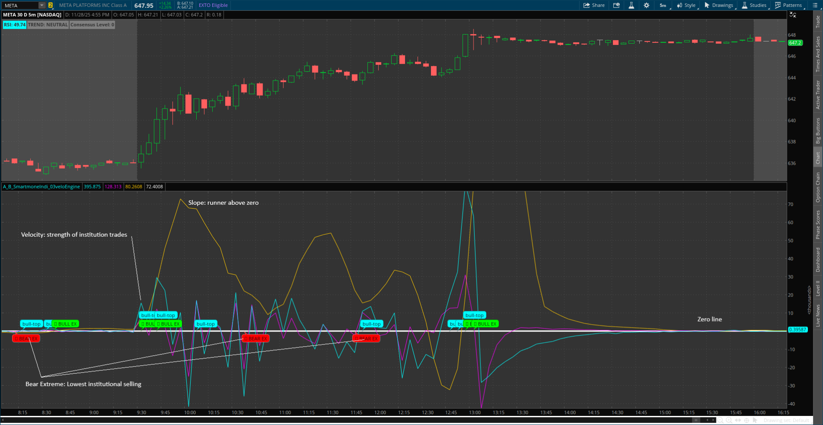Open the price alert calendar icon

(x=616, y=5)
